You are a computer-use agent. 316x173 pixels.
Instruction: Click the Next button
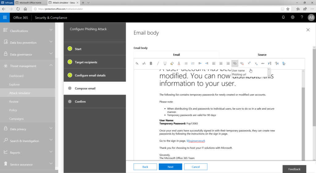click(x=170, y=167)
